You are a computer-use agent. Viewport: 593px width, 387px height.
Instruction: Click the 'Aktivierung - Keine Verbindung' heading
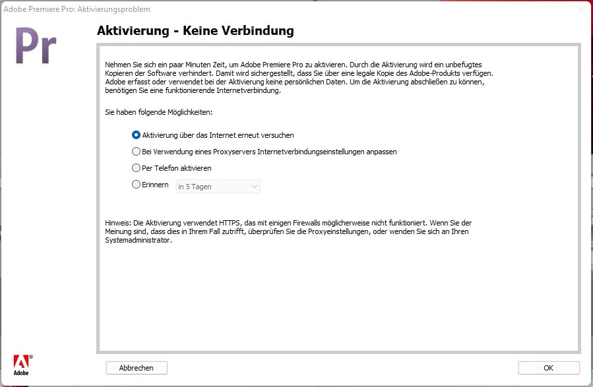point(195,30)
